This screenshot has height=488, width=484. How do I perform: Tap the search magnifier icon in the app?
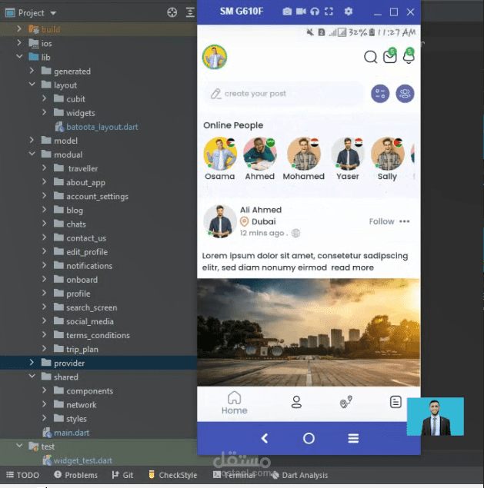(x=371, y=57)
